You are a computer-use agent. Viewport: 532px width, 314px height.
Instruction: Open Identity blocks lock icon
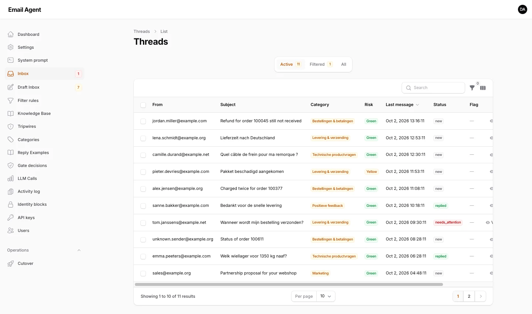point(11,204)
